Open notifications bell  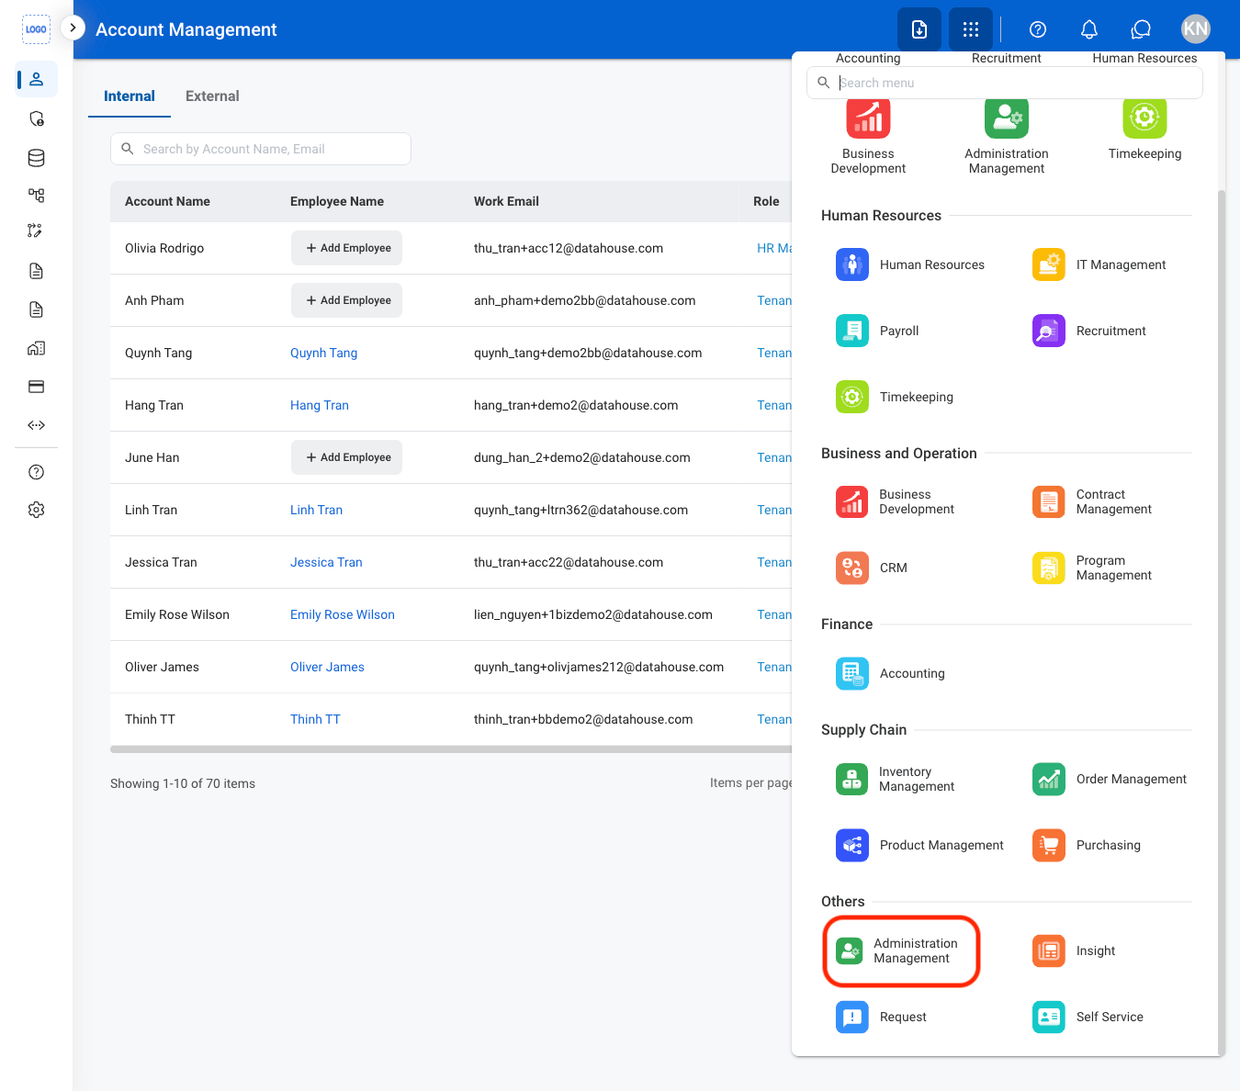[1089, 29]
